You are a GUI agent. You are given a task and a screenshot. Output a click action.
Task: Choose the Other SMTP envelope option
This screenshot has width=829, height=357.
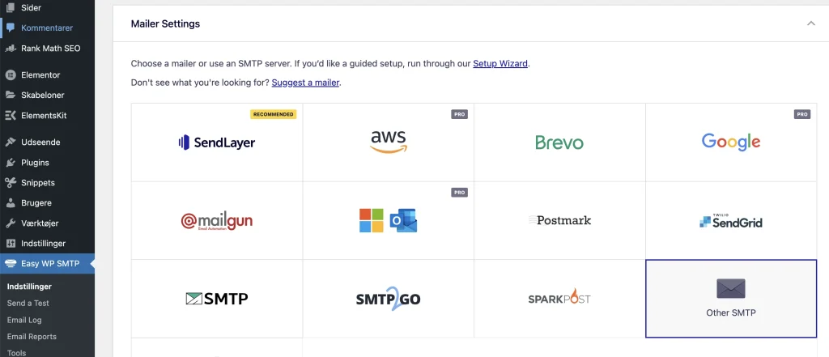click(731, 299)
